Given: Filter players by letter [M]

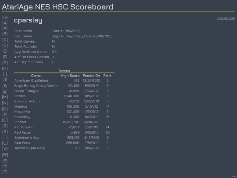Looking at the screenshot, I should (x=5, y=97).
